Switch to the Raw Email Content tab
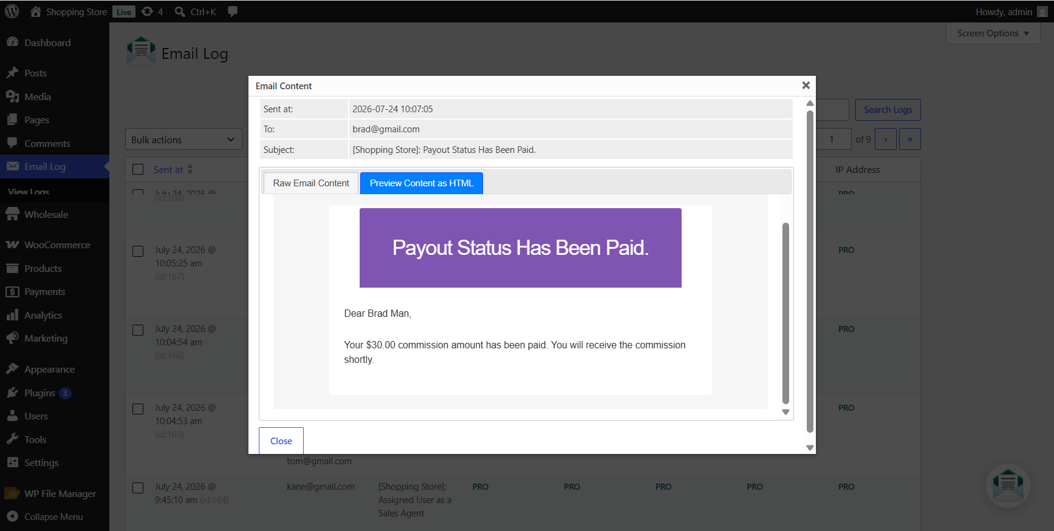 (311, 183)
